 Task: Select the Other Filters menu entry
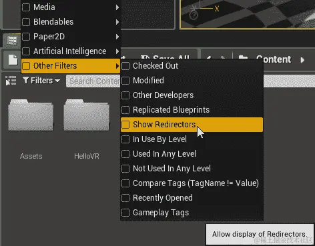tap(71, 66)
